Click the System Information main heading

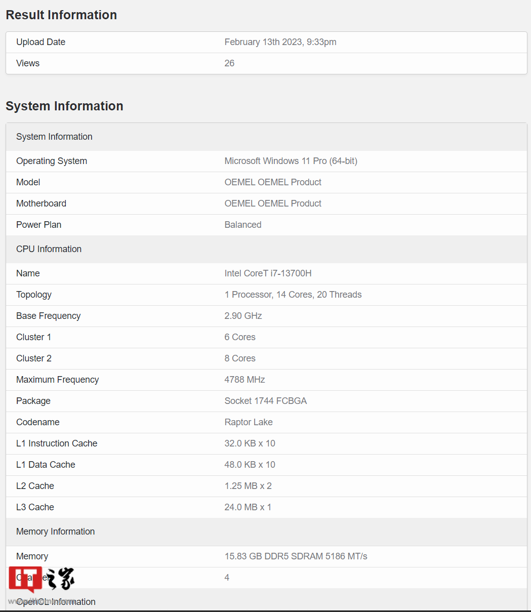[64, 106]
